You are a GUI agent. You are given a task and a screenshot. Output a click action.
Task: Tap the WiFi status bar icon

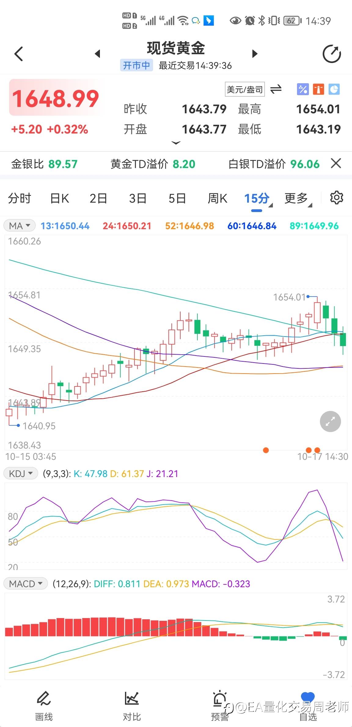(183, 21)
